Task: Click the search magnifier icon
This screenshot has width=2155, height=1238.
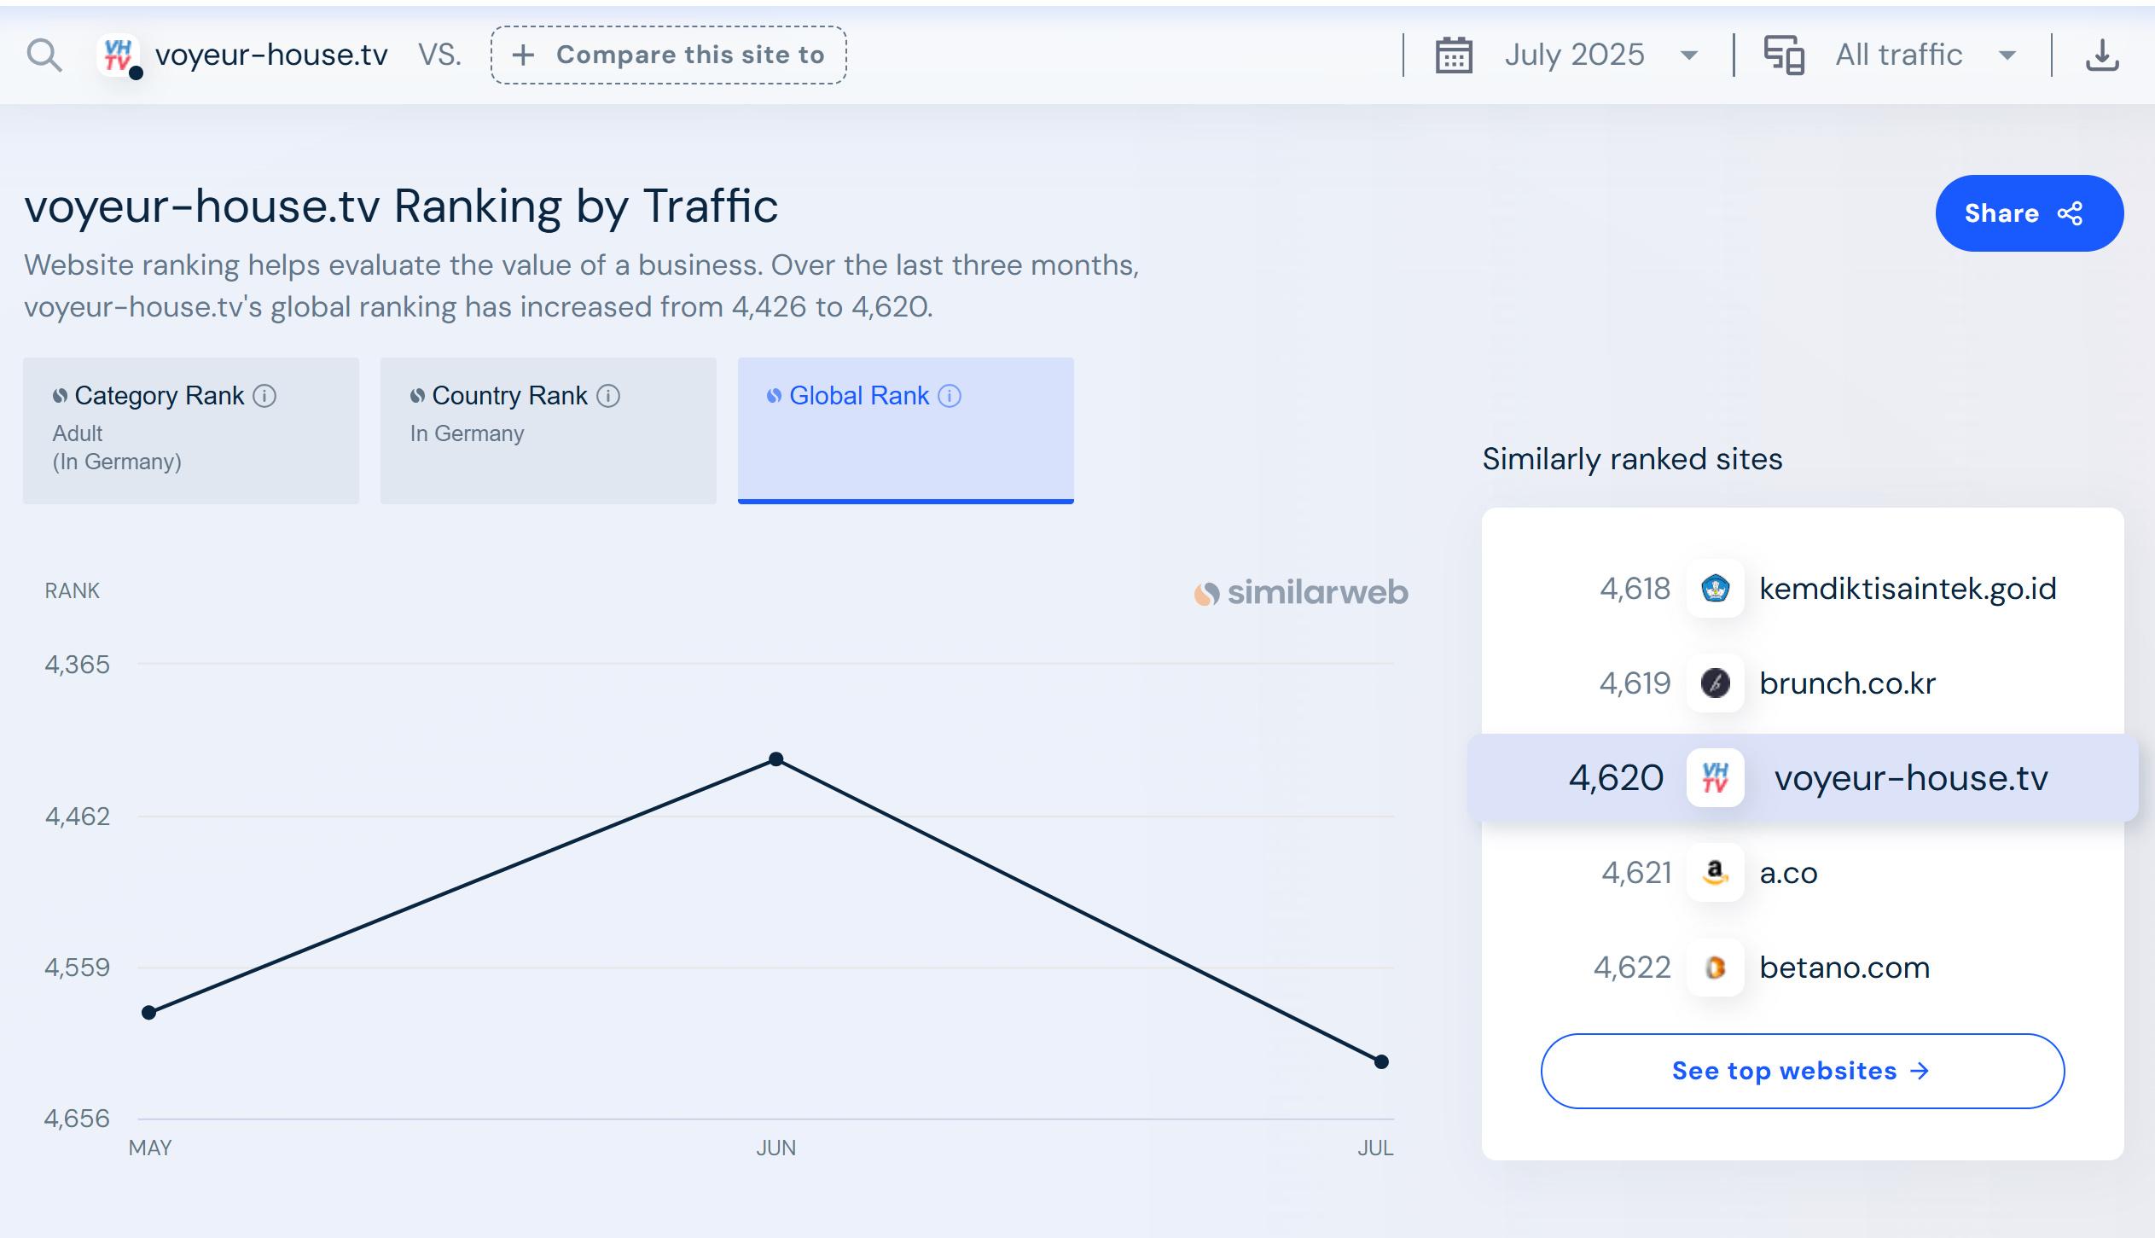Action: point(44,55)
